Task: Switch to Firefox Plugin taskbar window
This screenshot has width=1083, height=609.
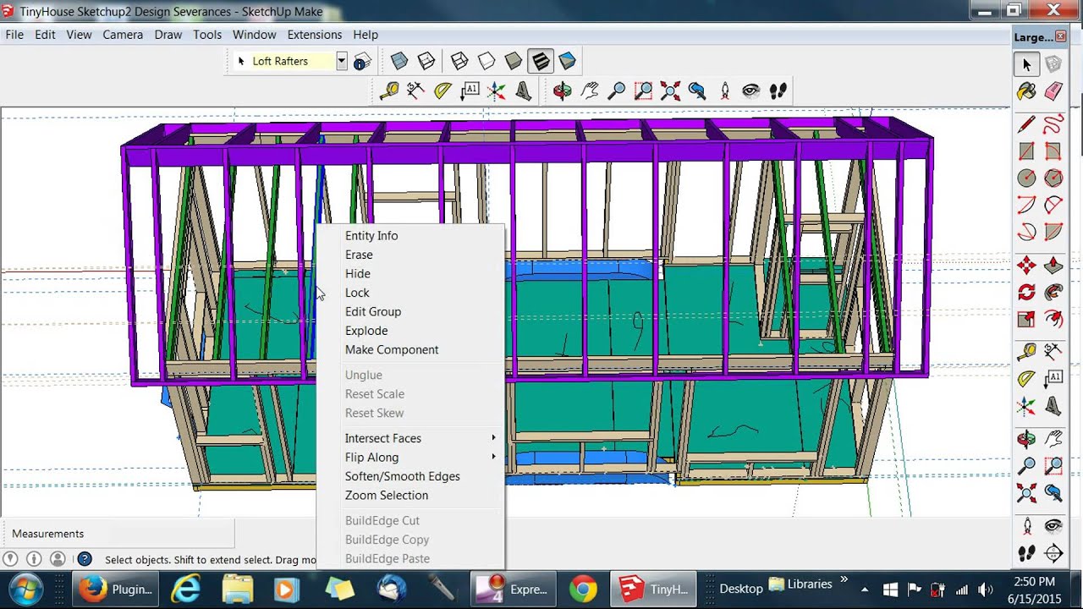Action: [117, 589]
